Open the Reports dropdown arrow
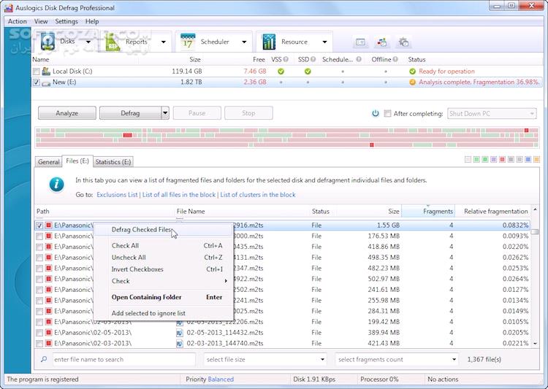 tap(163, 42)
